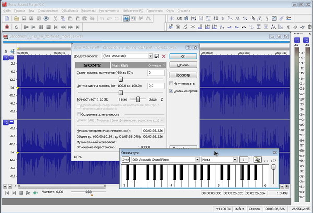Click the OK button

[x=183, y=56]
